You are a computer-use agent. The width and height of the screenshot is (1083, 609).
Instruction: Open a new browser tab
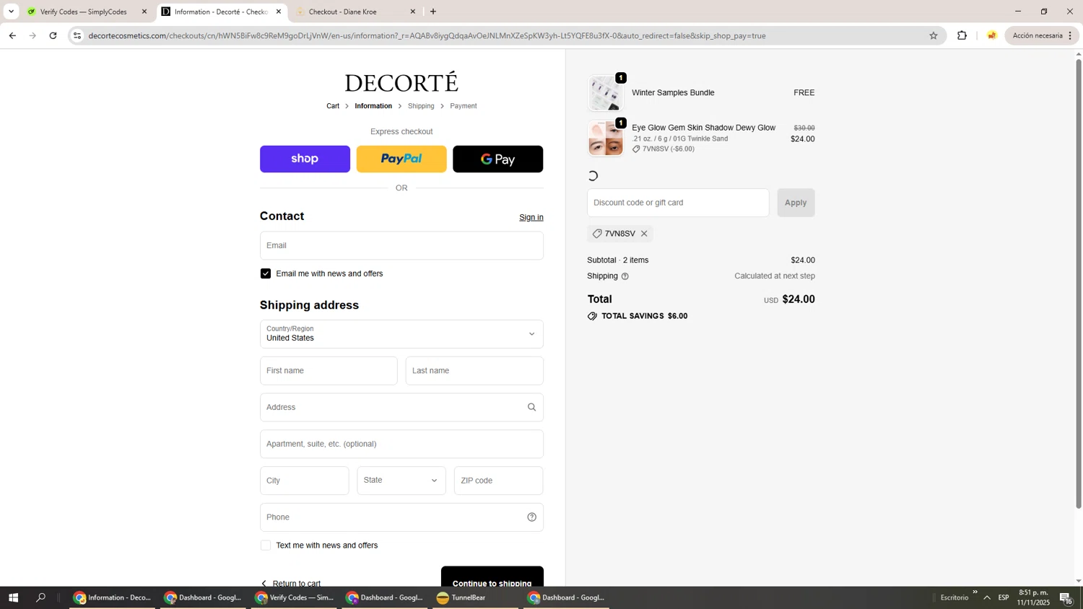pyautogui.click(x=433, y=12)
